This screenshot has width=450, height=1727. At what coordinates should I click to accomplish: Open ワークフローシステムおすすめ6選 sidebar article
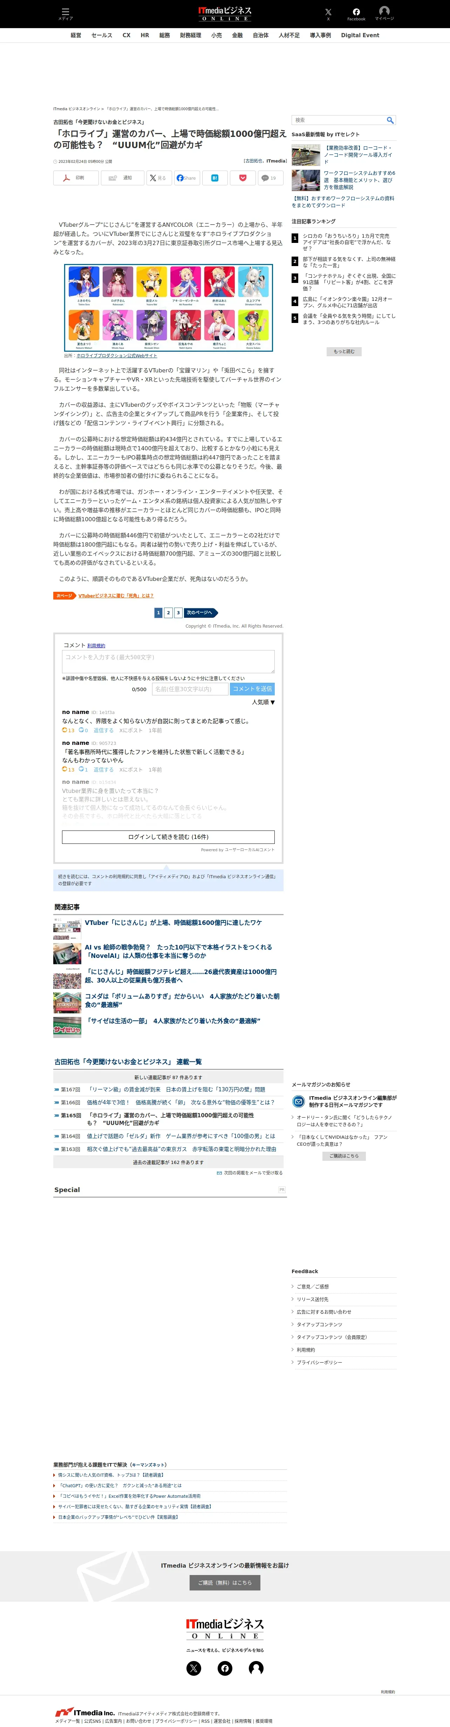[360, 180]
